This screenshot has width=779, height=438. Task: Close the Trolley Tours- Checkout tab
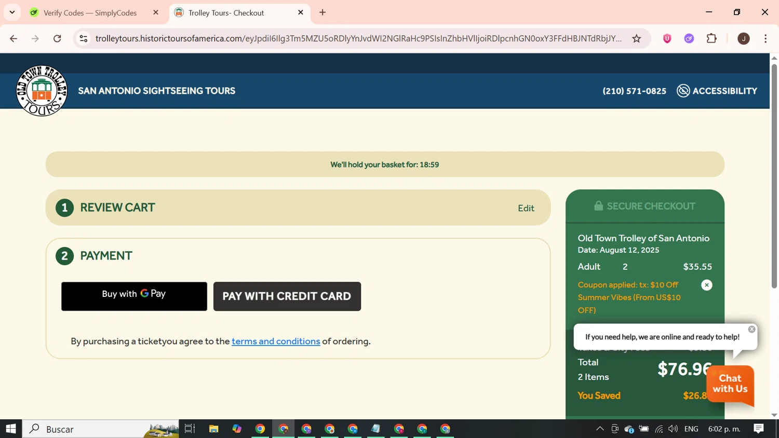[x=301, y=12]
